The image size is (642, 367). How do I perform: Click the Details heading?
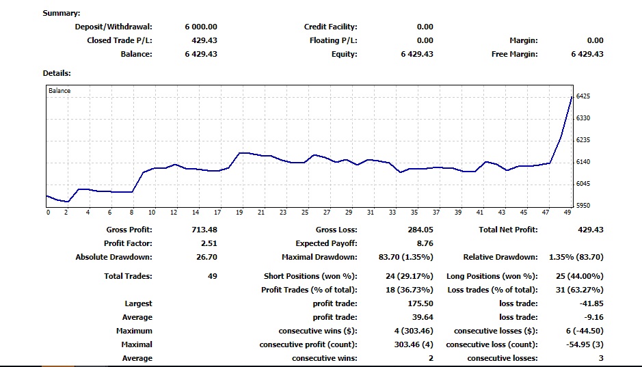point(57,73)
